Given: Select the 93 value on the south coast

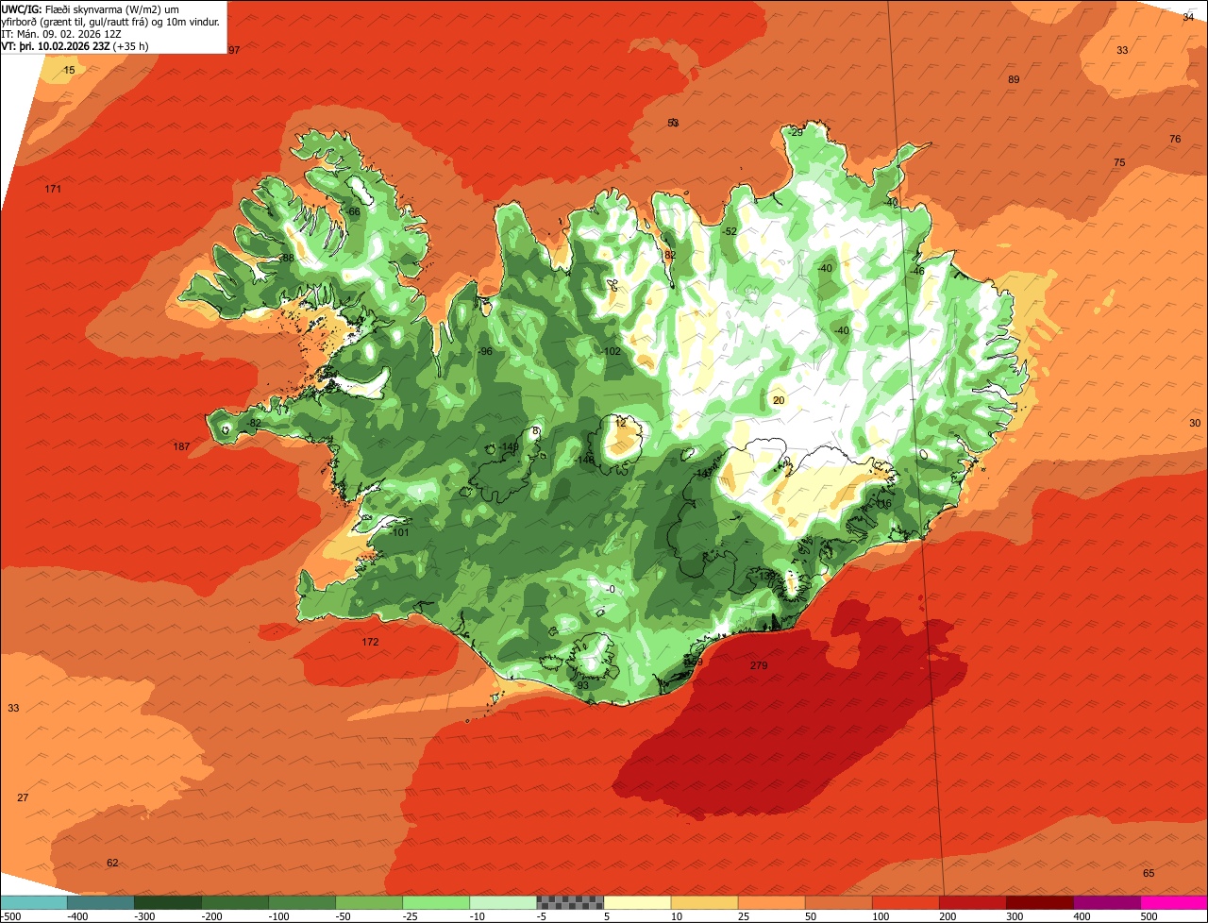Looking at the screenshot, I should [582, 685].
